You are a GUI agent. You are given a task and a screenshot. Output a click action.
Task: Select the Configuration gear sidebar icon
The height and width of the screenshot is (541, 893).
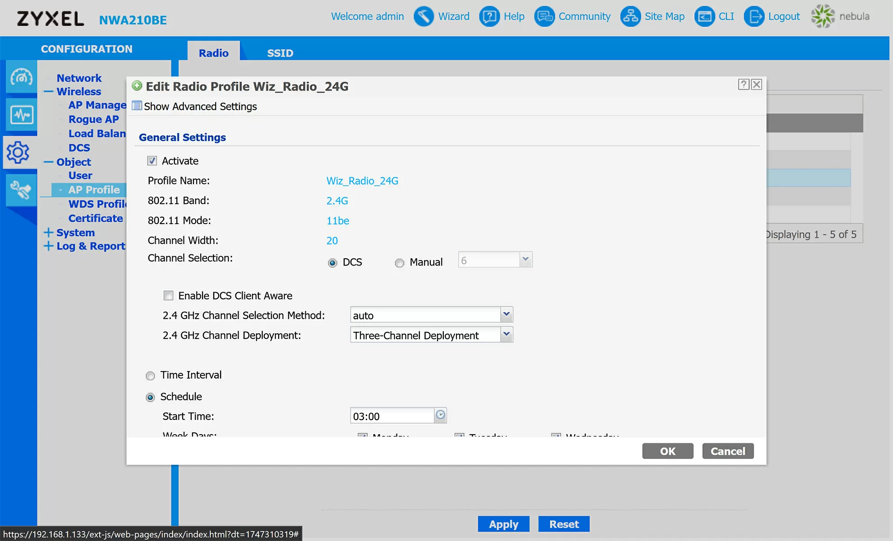point(18,152)
